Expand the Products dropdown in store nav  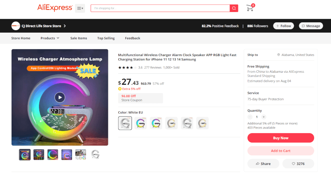(x=50, y=38)
